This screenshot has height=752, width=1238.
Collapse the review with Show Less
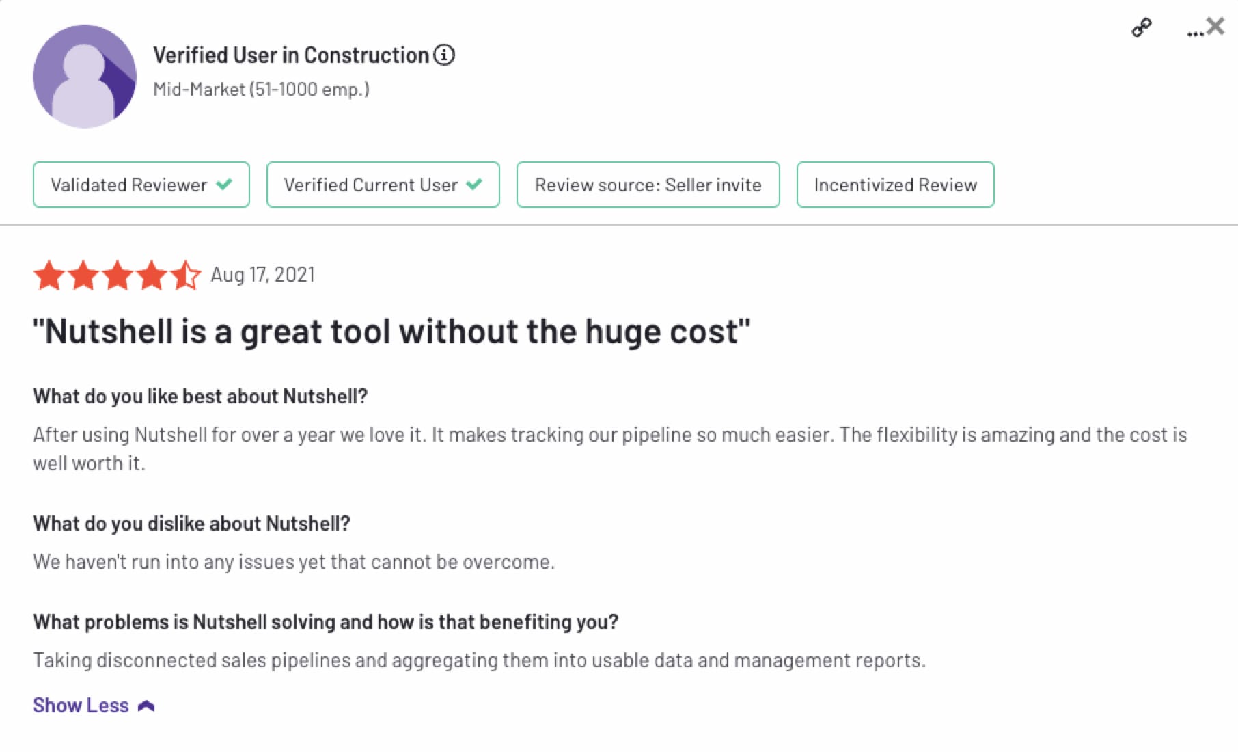[x=81, y=706]
